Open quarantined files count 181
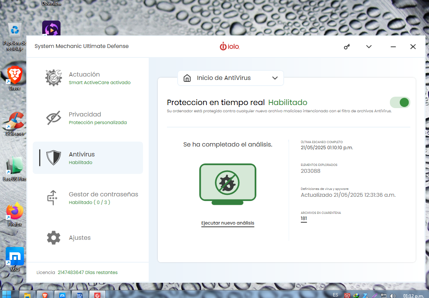The image size is (429, 298). tap(304, 218)
